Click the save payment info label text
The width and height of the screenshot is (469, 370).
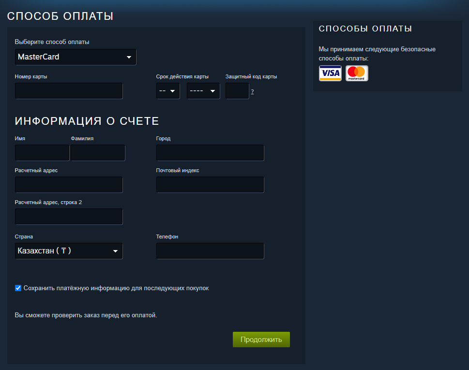point(116,288)
